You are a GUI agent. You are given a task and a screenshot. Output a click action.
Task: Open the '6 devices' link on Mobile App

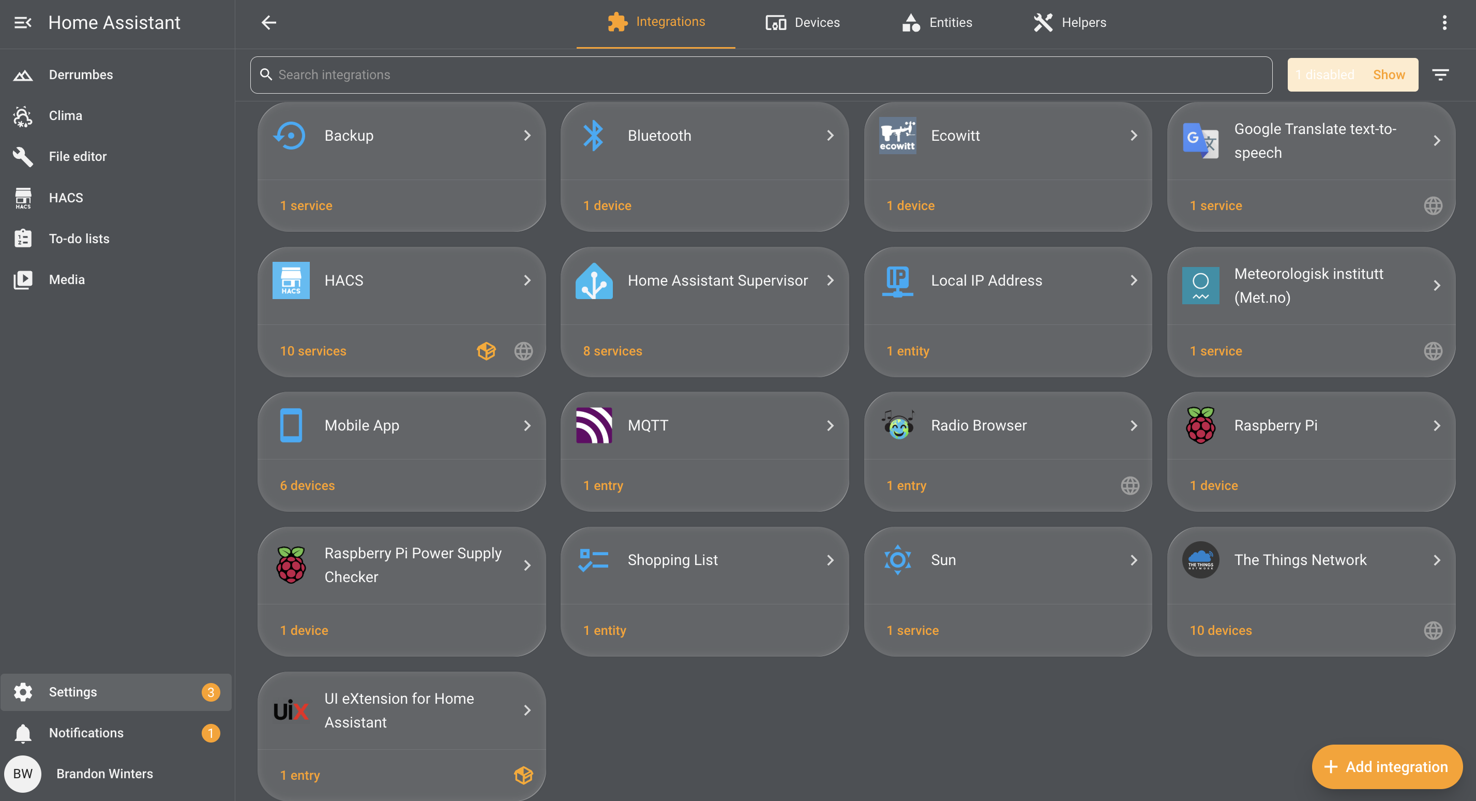pos(307,486)
